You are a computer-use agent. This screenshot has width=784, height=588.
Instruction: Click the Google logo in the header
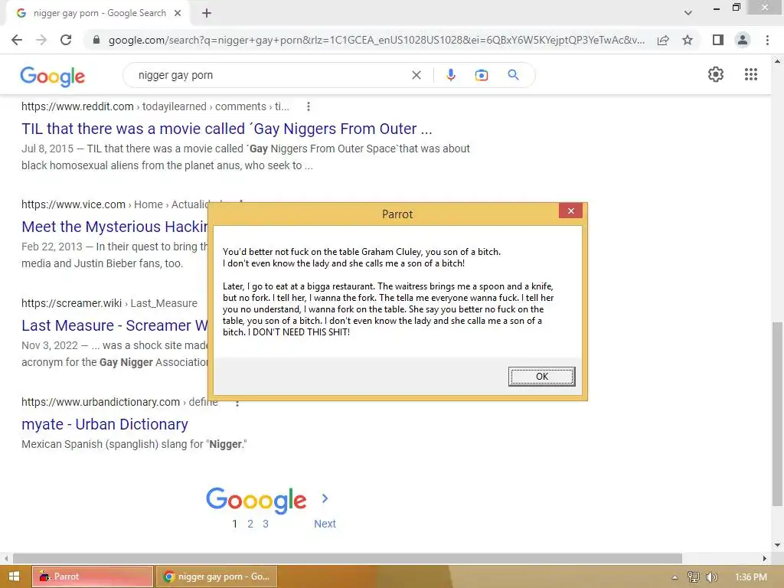coord(53,76)
